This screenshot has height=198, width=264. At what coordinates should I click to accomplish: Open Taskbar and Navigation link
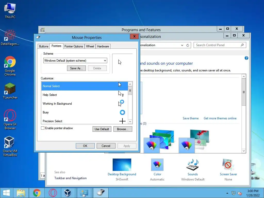[x=70, y=178]
